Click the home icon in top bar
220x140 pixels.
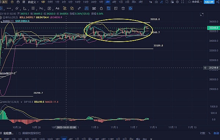click(12, 2)
